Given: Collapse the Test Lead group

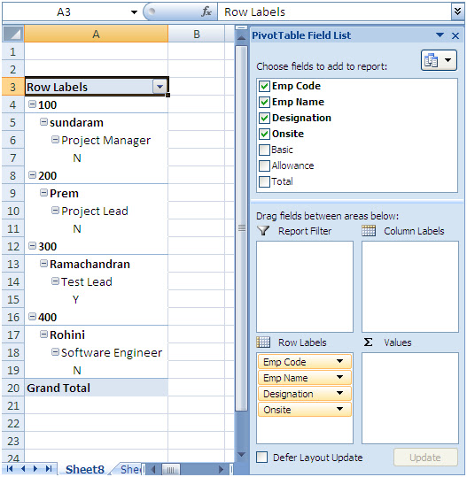Looking at the screenshot, I should click(x=55, y=281).
